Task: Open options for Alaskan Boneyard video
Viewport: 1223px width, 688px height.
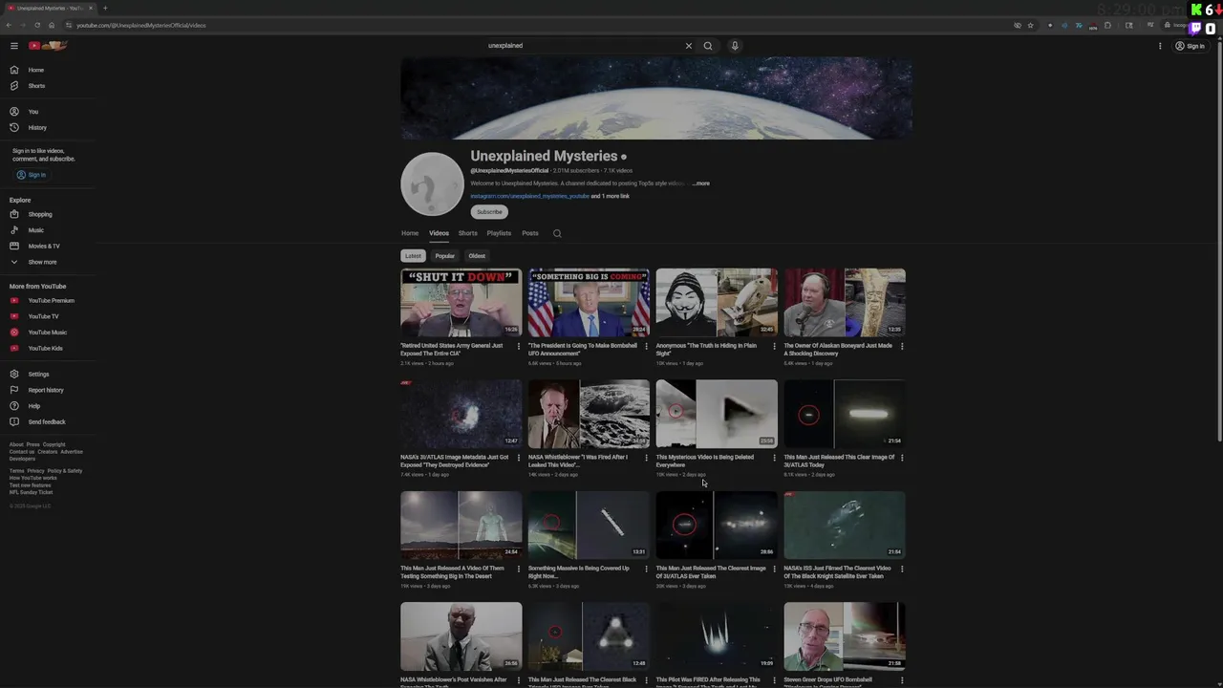Action: 902,346
